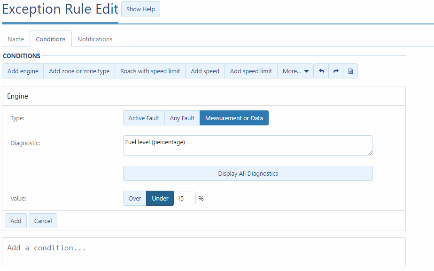Select Add zone or zone type
The image size is (434, 271).
(79, 71)
